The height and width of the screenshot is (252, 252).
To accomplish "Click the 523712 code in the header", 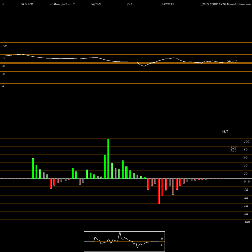I will pos(168,4).
